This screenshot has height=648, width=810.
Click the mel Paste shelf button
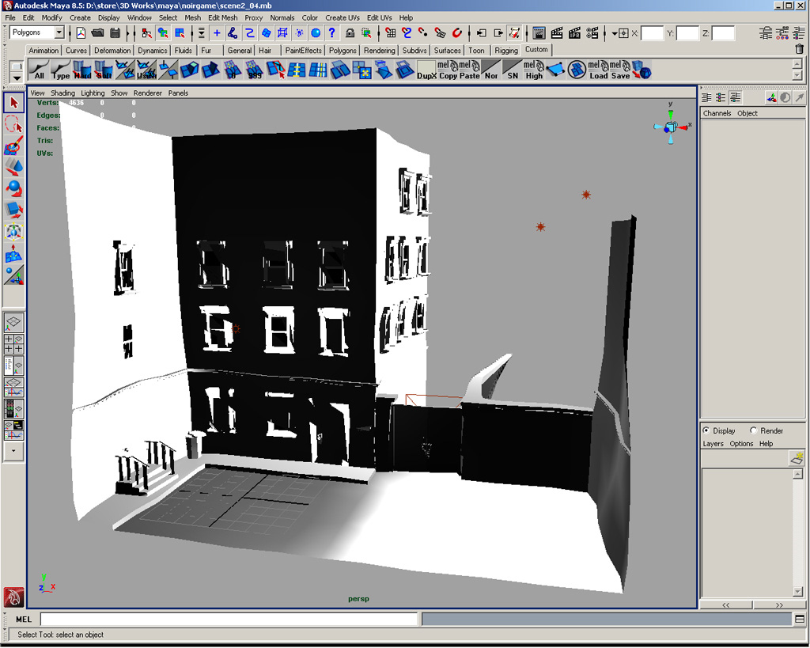470,70
